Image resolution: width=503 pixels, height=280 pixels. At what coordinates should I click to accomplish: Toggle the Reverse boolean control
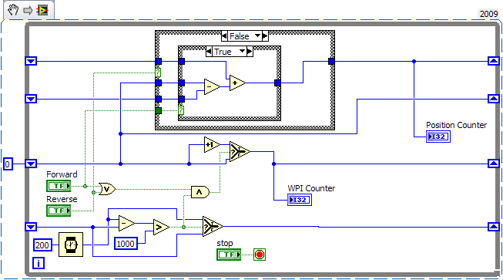(59, 211)
